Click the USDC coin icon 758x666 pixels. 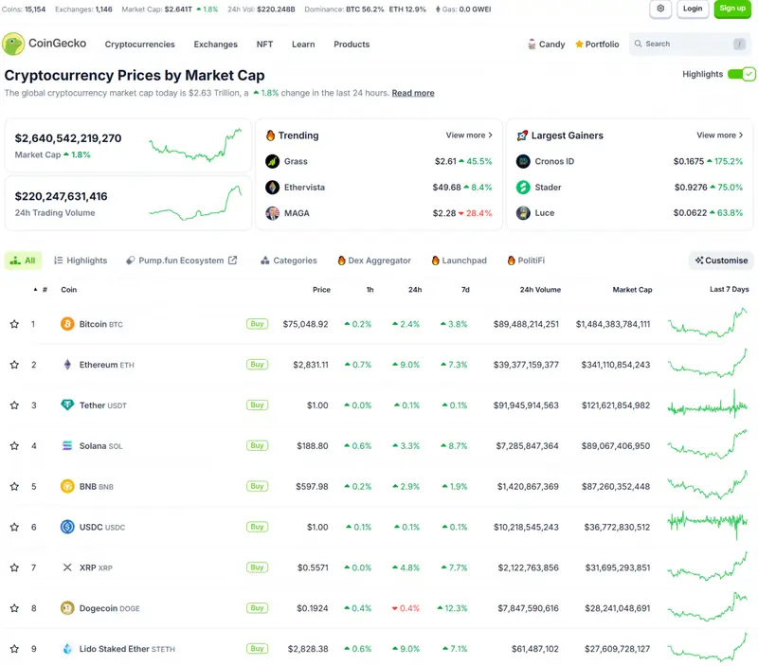point(67,527)
